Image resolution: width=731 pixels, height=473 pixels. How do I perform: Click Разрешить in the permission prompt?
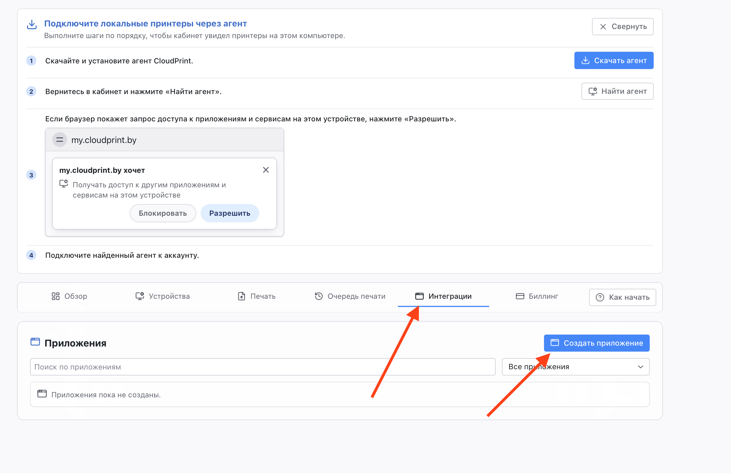[230, 213]
